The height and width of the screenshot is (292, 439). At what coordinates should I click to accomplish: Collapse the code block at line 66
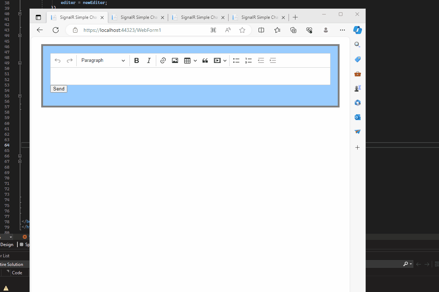20,156
